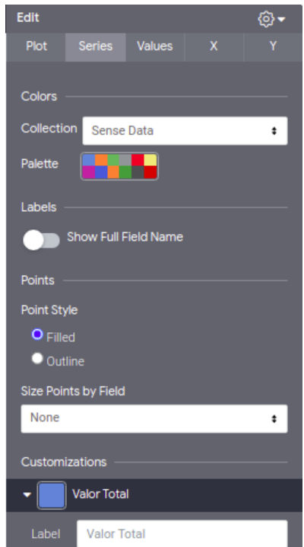Select the Outline point style
Viewport: 304px width, 547px height.
pos(37,358)
